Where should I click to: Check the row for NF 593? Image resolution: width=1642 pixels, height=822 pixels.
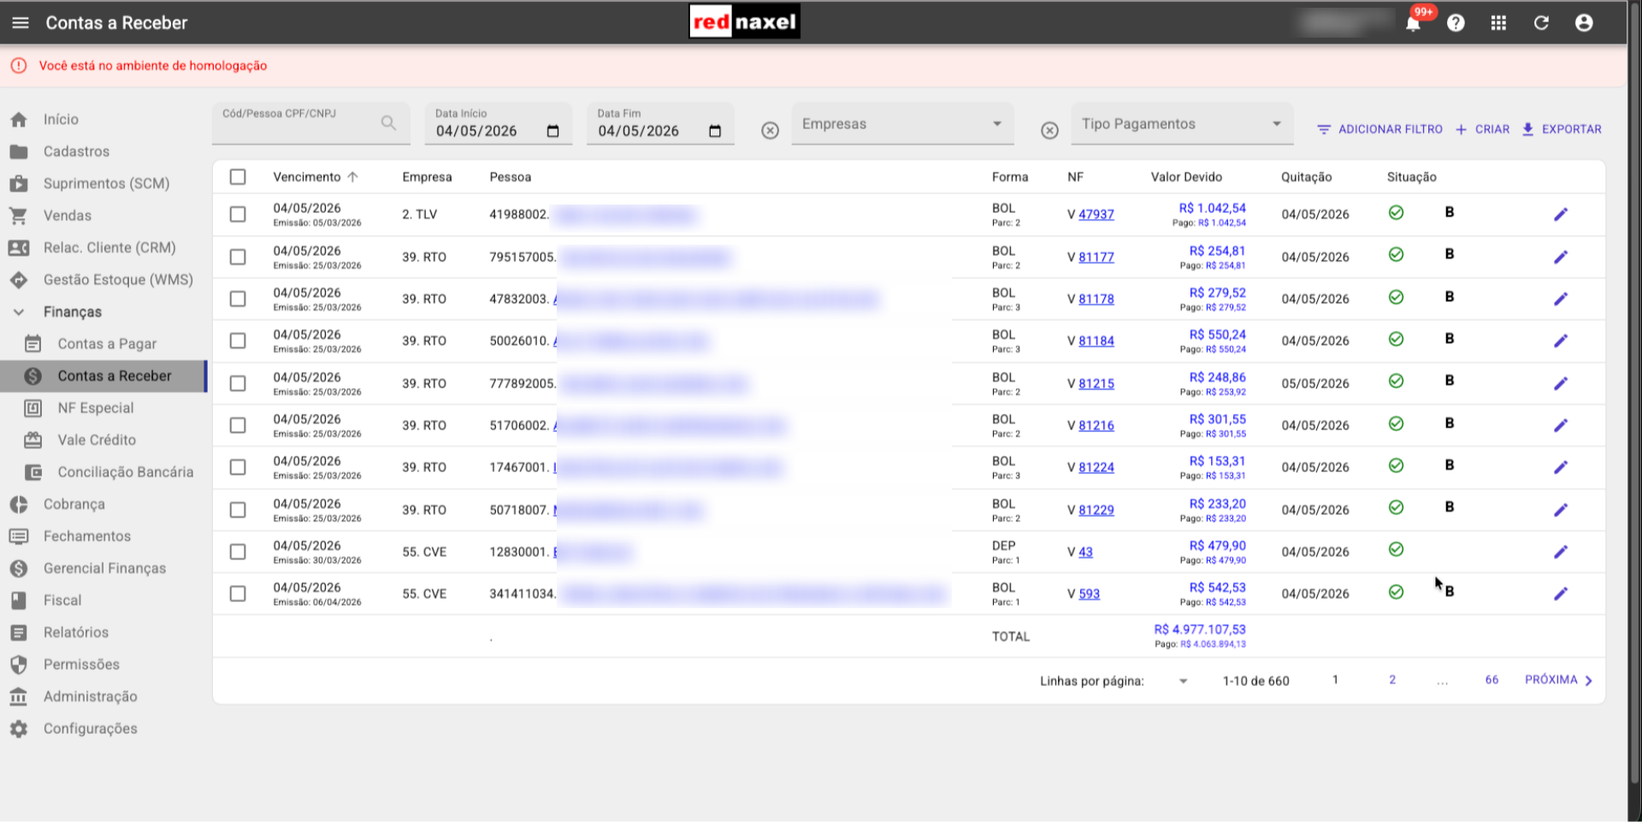[238, 594]
